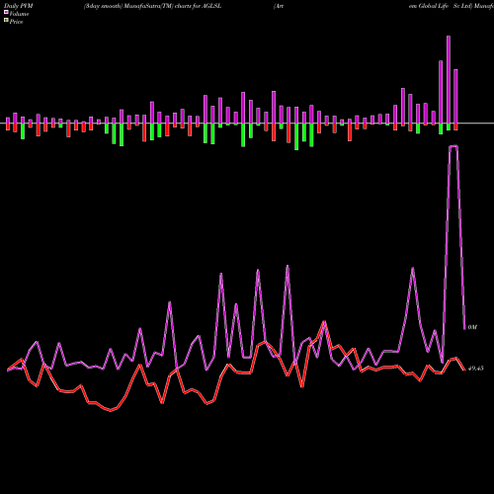Click the Price legend color swatch
This screenshot has height=494, width=494.
point(6,21)
